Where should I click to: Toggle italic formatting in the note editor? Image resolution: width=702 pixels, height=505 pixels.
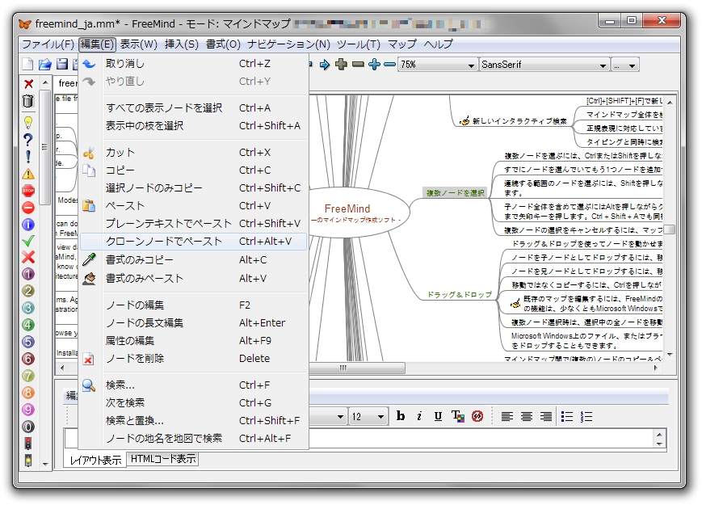pos(418,415)
